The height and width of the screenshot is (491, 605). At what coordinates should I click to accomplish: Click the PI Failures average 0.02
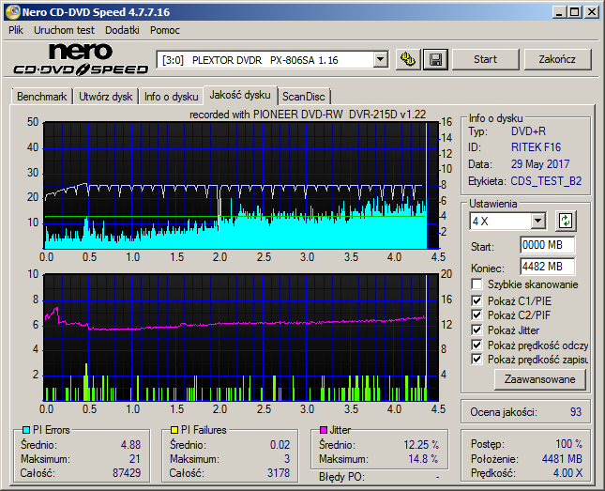(280, 445)
